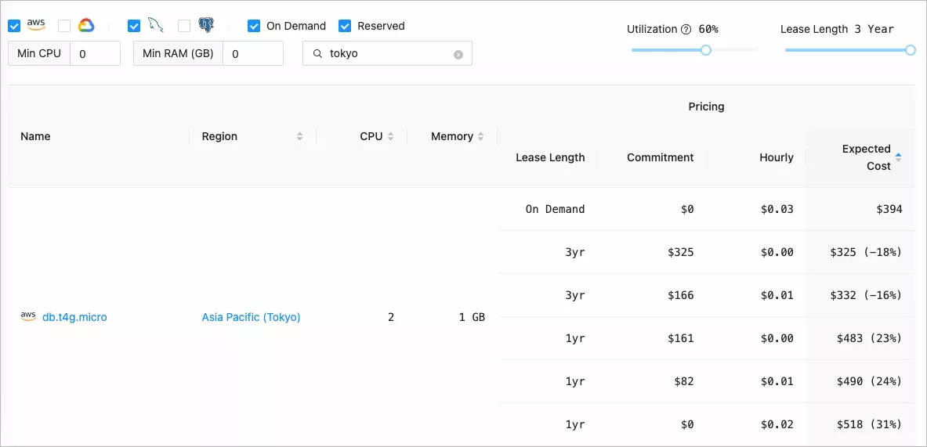Click the Utilization help question mark

(x=686, y=30)
